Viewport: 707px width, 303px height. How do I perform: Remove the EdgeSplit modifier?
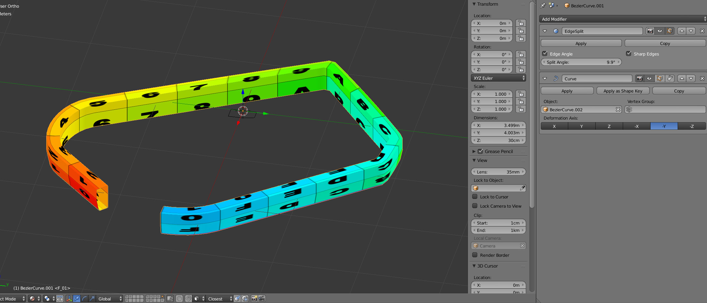(x=702, y=31)
